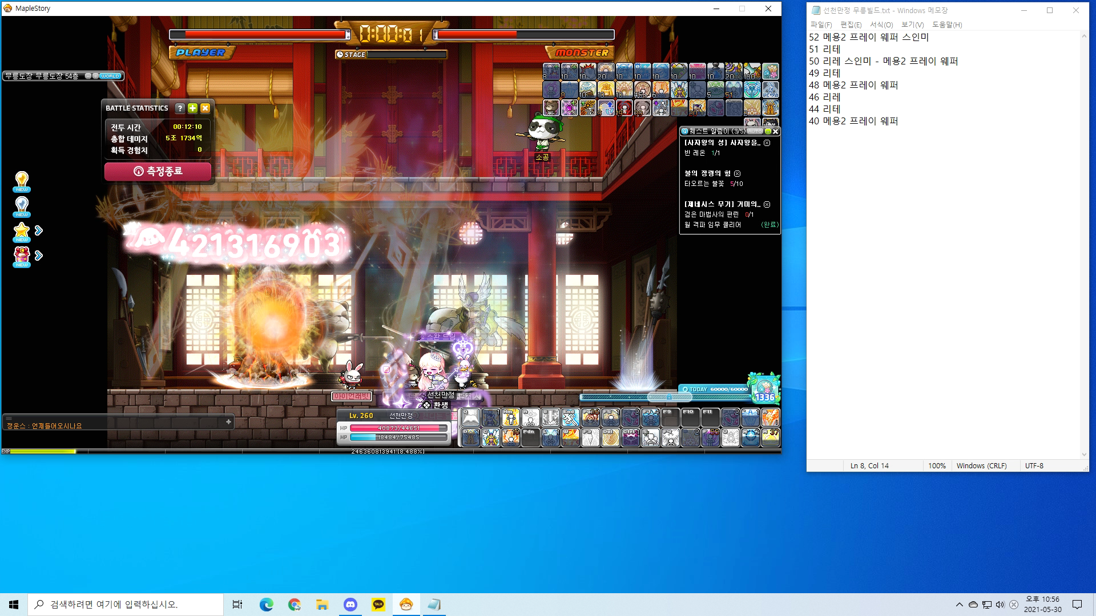The image size is (1096, 616).
Task: Expand the arrow next to the star icon
Action: point(39,230)
